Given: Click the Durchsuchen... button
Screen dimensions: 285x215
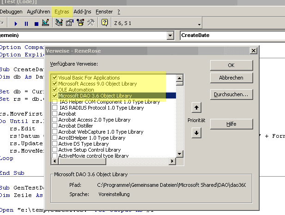Looking at the screenshot, I should (231, 94).
